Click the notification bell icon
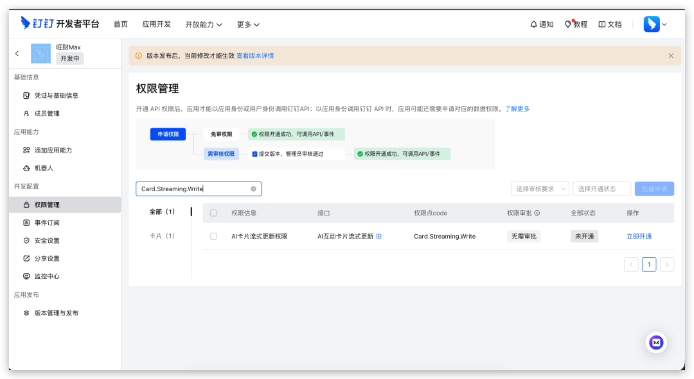Viewport: 694px width, 379px height. [533, 24]
